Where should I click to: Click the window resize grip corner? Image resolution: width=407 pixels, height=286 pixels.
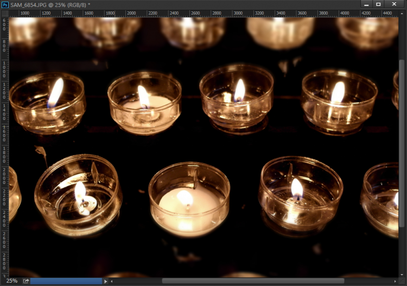(x=402, y=281)
